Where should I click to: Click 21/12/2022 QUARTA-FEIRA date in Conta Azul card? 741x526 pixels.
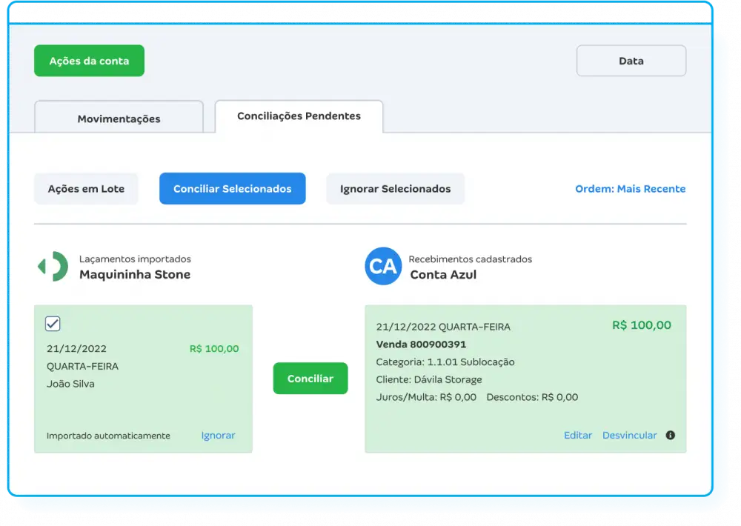443,327
